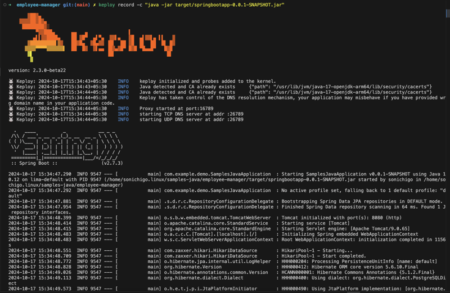Click 'o.h.e.t.j.p.i.JtaPlatformInitiator' logger name
450x293 pixels.
(x=210, y=289)
